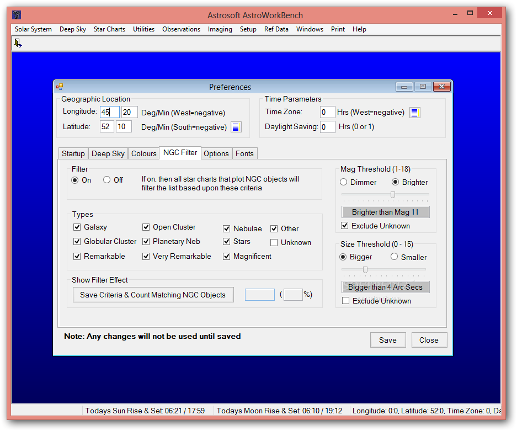Screen dimensions: 517x431
Task: Open location picker icon beside Latitude
Action: point(236,127)
